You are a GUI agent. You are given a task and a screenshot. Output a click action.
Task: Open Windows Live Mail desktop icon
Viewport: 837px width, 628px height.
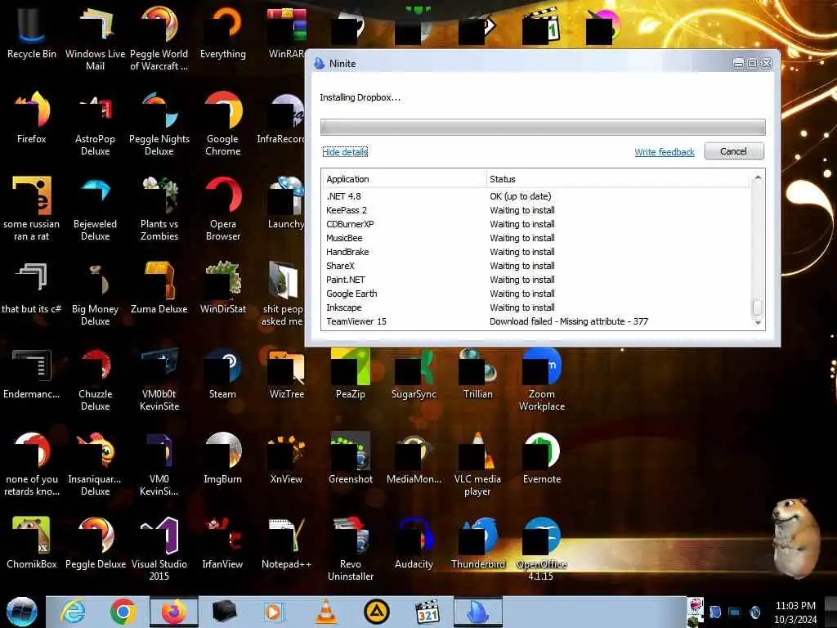[x=95, y=39]
